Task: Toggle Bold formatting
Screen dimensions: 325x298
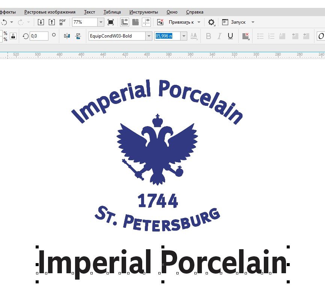Action: [209, 36]
